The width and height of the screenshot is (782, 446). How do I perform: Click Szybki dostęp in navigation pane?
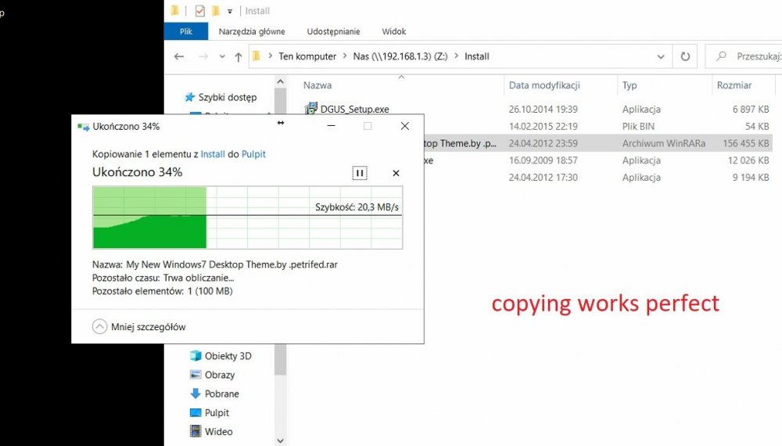(228, 97)
